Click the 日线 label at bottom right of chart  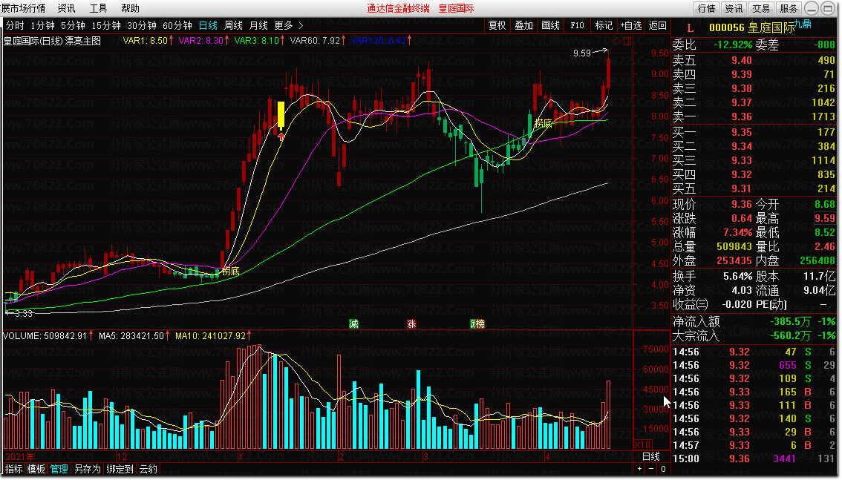point(651,456)
